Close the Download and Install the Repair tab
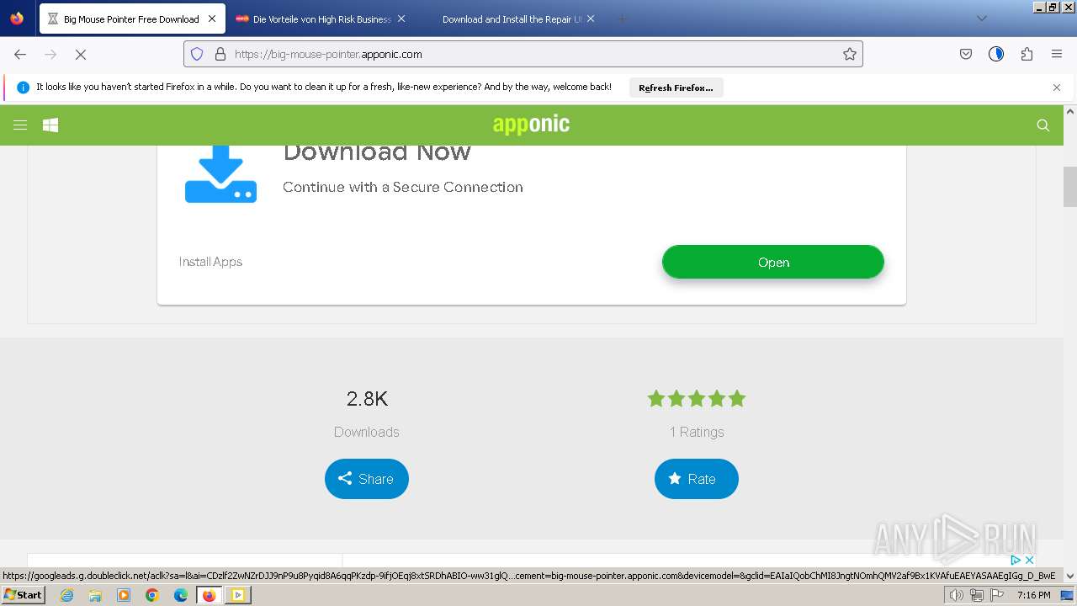The image size is (1077, 606). coord(591,19)
